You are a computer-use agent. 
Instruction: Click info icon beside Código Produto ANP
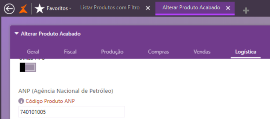tap(21, 101)
